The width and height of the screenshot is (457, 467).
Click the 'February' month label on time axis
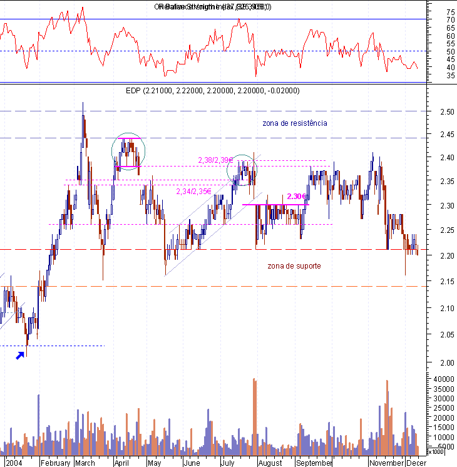pyautogui.click(x=56, y=463)
